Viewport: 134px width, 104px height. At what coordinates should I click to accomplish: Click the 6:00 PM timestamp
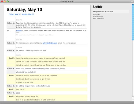[x=18, y=55]
